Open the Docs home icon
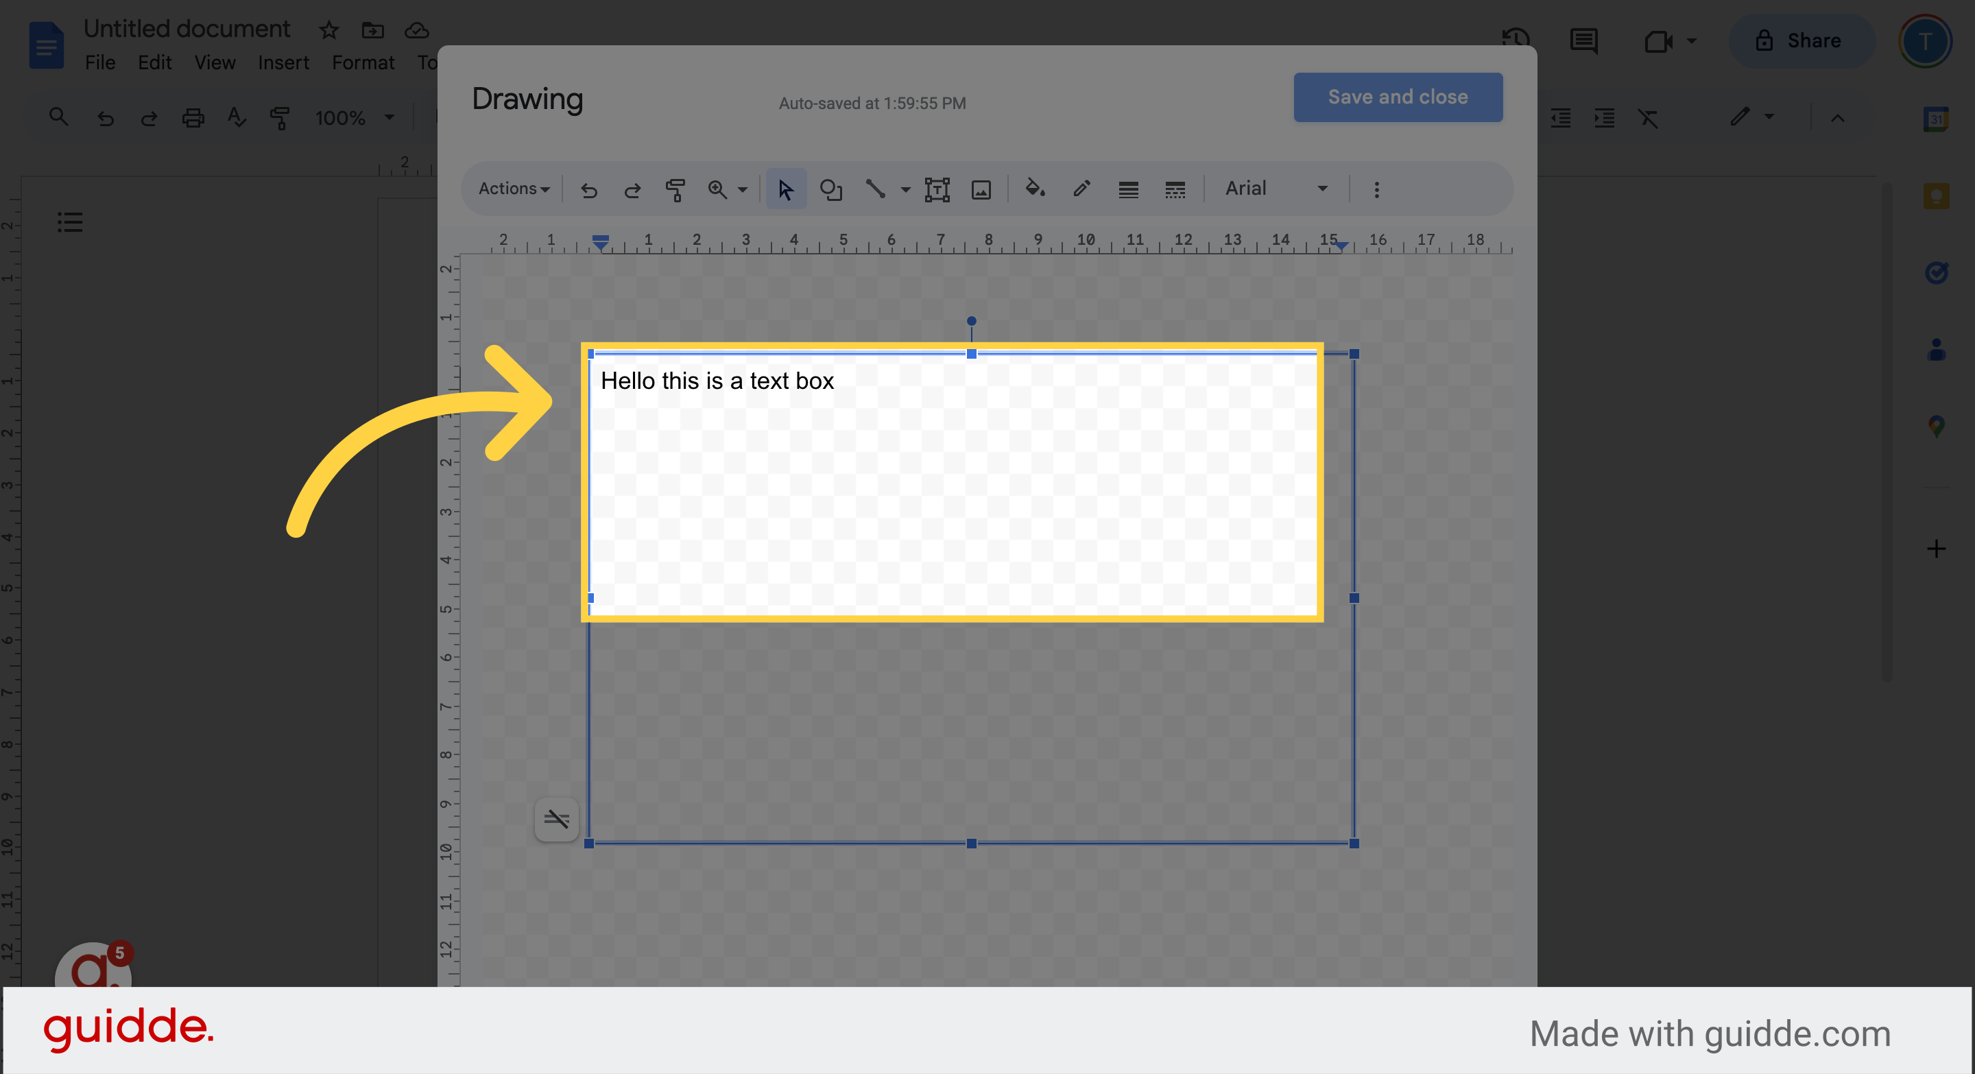 click(x=46, y=46)
